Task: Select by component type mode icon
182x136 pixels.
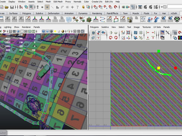Action: pos(31,7)
